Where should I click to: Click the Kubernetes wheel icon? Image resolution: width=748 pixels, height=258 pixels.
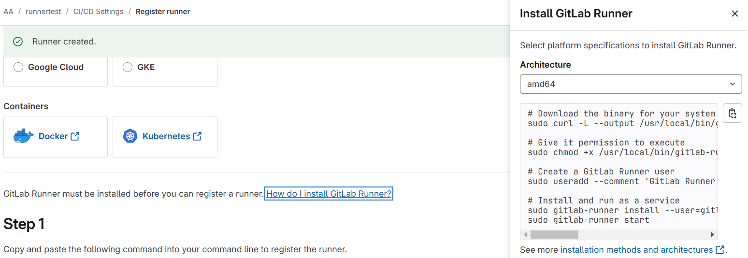130,137
